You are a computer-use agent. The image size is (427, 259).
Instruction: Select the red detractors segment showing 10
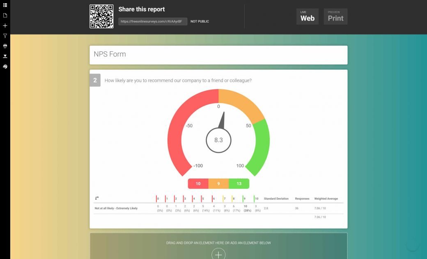click(198, 183)
